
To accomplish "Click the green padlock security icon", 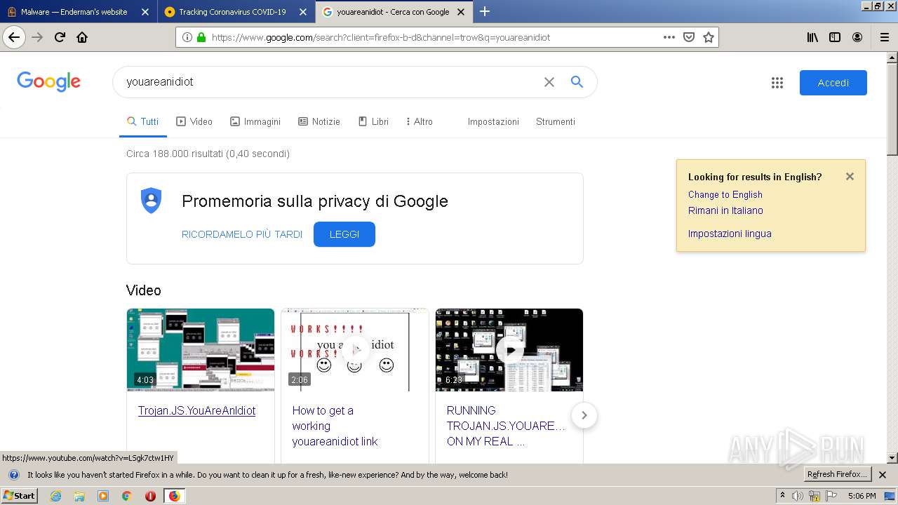I will click(x=201, y=37).
